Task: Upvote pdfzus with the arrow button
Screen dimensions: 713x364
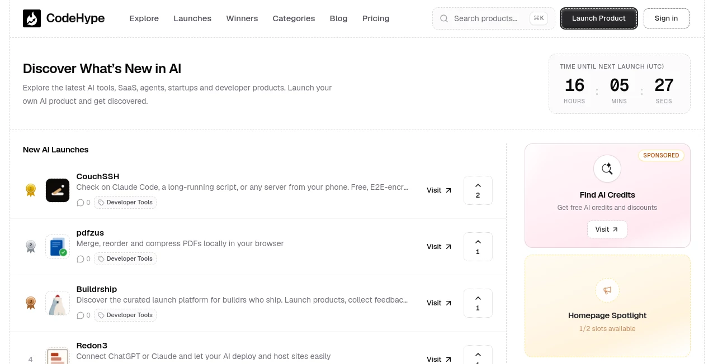Action: point(478,247)
